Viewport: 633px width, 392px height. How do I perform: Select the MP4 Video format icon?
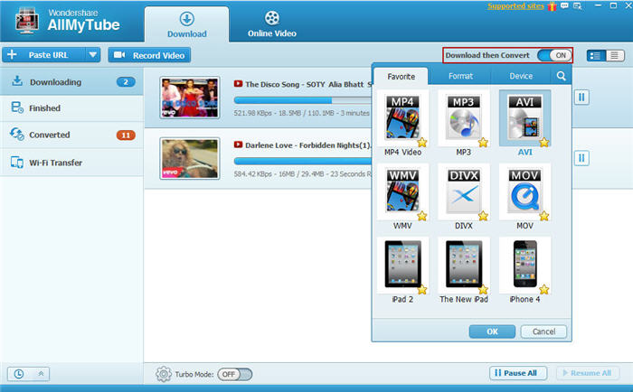click(x=402, y=117)
